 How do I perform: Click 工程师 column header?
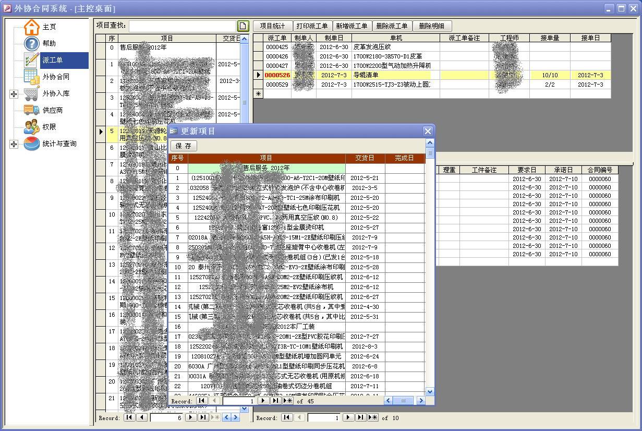510,38
